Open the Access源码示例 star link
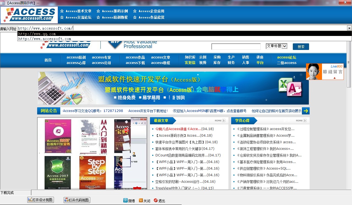Image resolution: width=352 pixels, height=205 pixels. 112,11
